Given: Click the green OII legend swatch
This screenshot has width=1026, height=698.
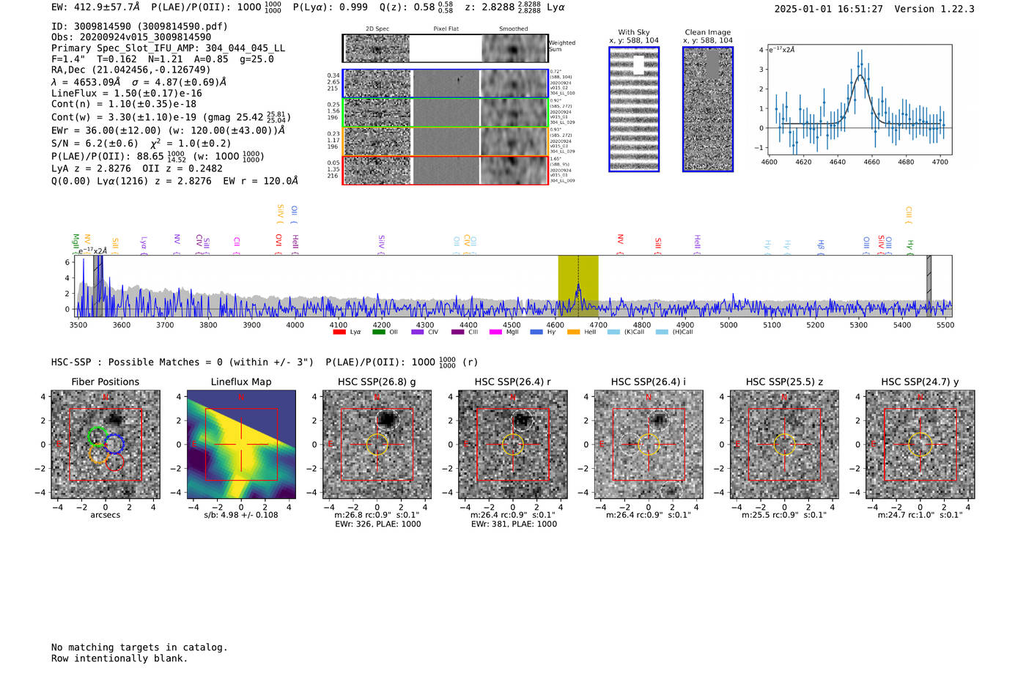Looking at the screenshot, I should [x=378, y=332].
